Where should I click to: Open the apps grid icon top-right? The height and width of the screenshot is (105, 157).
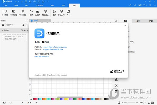tap(150, 5)
